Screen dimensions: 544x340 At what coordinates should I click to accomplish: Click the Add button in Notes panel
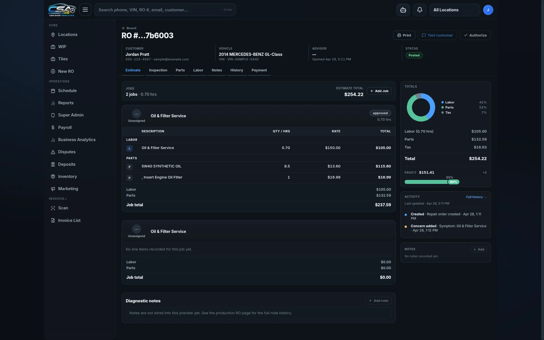coord(479,249)
